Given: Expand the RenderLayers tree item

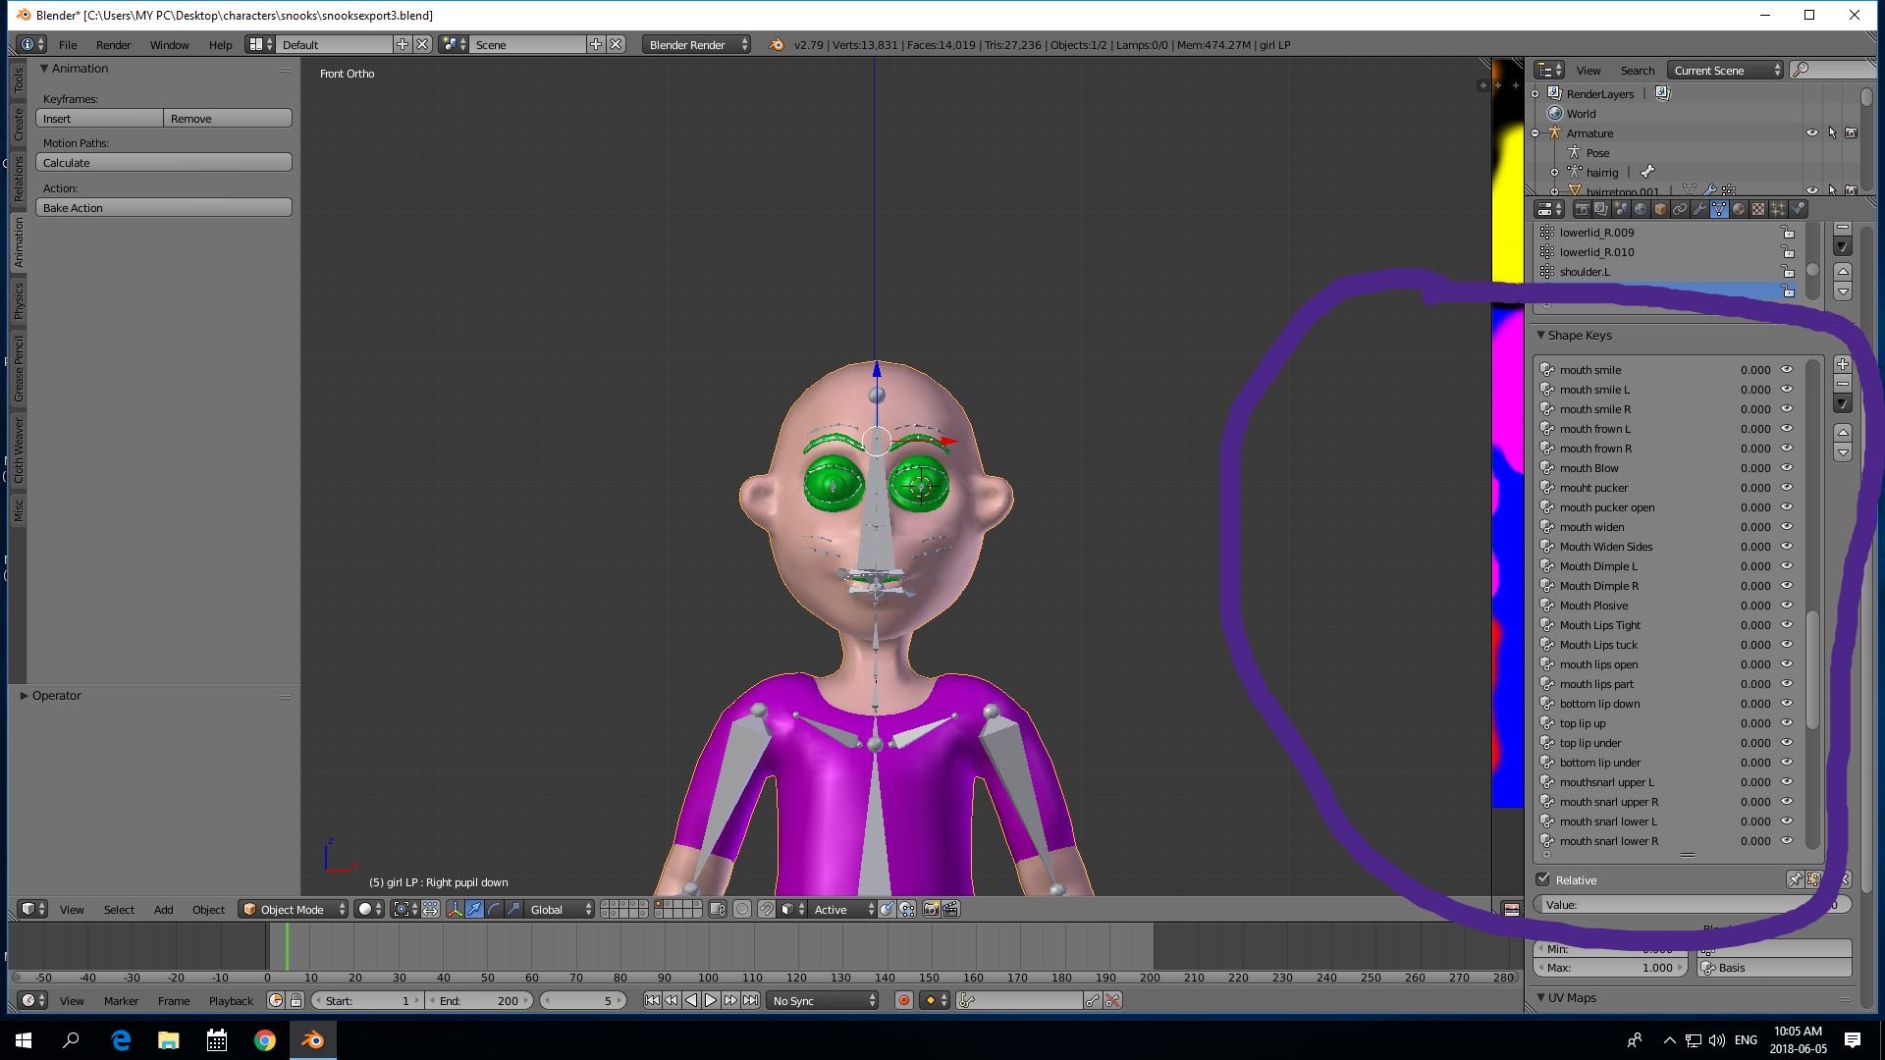Looking at the screenshot, I should click(1535, 94).
